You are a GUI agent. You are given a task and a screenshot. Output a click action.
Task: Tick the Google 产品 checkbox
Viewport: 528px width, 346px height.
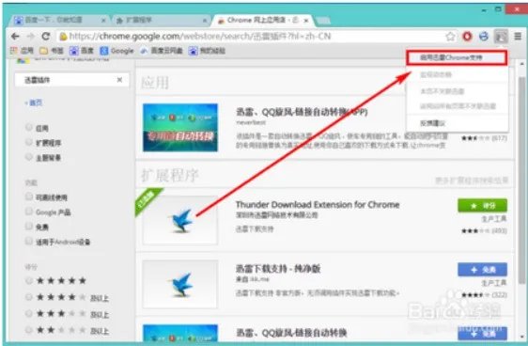click(x=29, y=212)
